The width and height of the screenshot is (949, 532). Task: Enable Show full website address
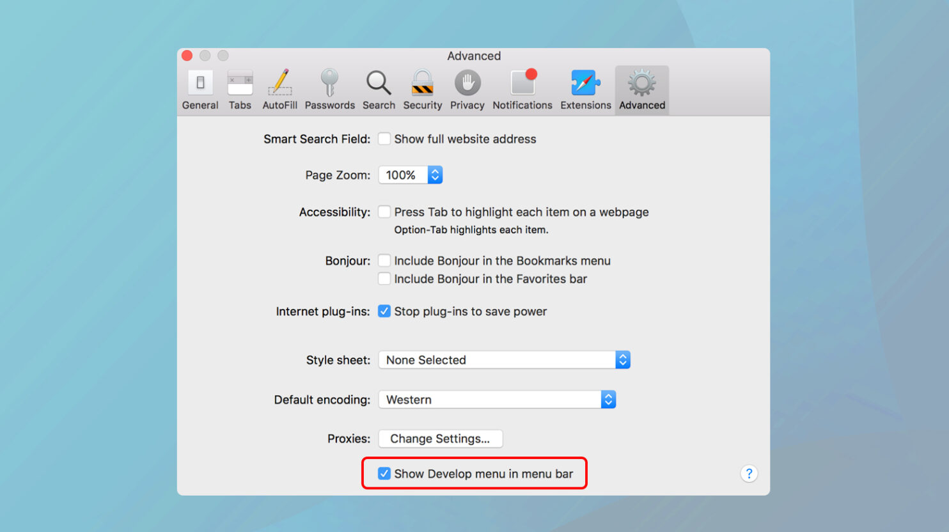click(x=384, y=138)
